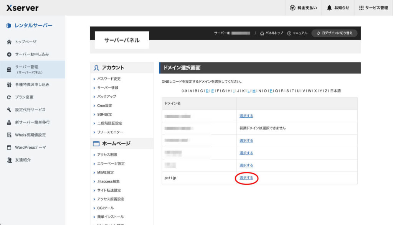393x225 pixels.
Task: Click the パネルトップ home icon
Action: click(262, 33)
